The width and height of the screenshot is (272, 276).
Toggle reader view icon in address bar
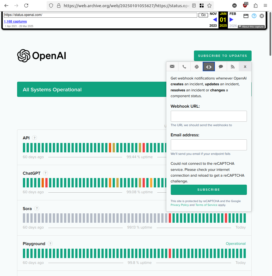pos(194,6)
